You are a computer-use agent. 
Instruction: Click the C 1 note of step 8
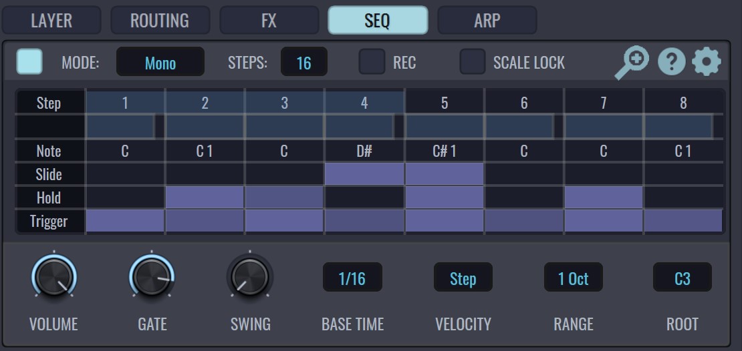click(x=683, y=151)
